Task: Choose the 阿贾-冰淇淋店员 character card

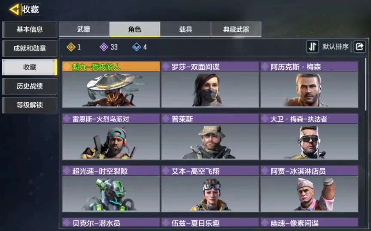Action: tap(309, 189)
